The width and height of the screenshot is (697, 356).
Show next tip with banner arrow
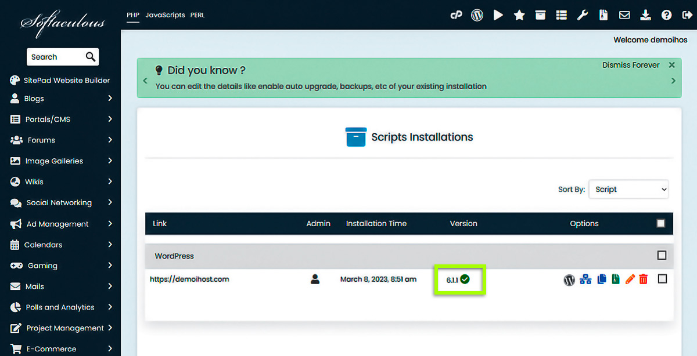pyautogui.click(x=673, y=81)
